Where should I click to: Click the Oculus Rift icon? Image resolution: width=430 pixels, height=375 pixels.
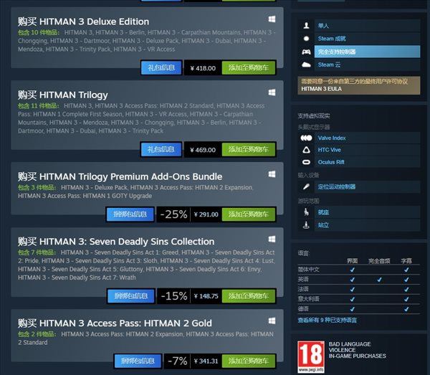(x=306, y=162)
